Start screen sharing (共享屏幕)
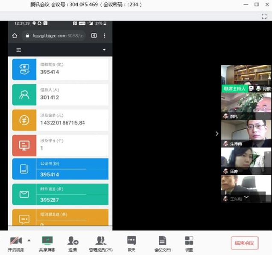The image size is (272, 255). [x=47, y=244]
